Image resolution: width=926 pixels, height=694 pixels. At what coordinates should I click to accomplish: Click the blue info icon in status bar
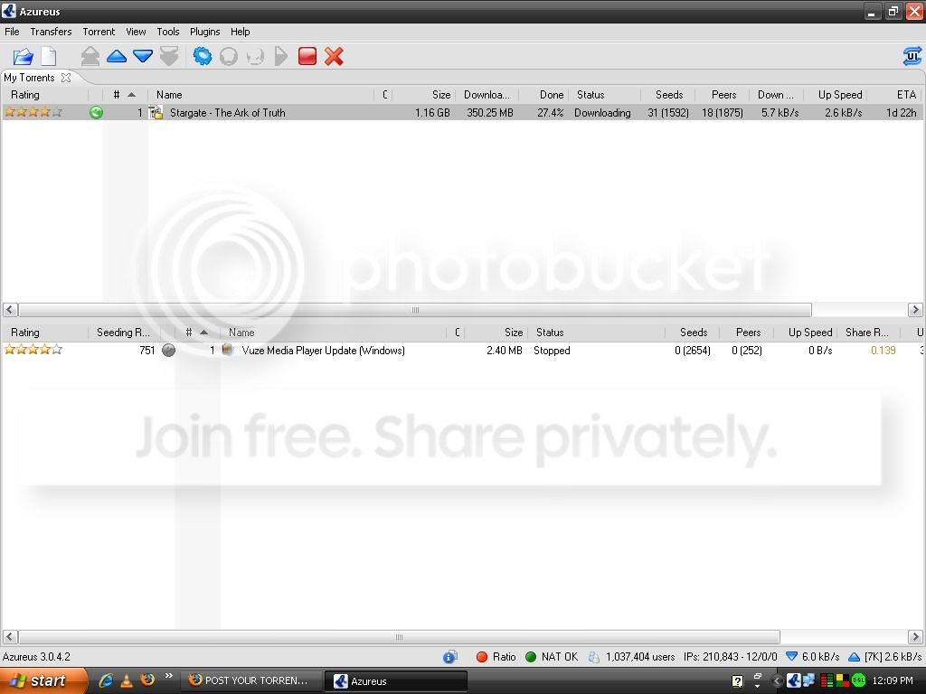(x=450, y=657)
